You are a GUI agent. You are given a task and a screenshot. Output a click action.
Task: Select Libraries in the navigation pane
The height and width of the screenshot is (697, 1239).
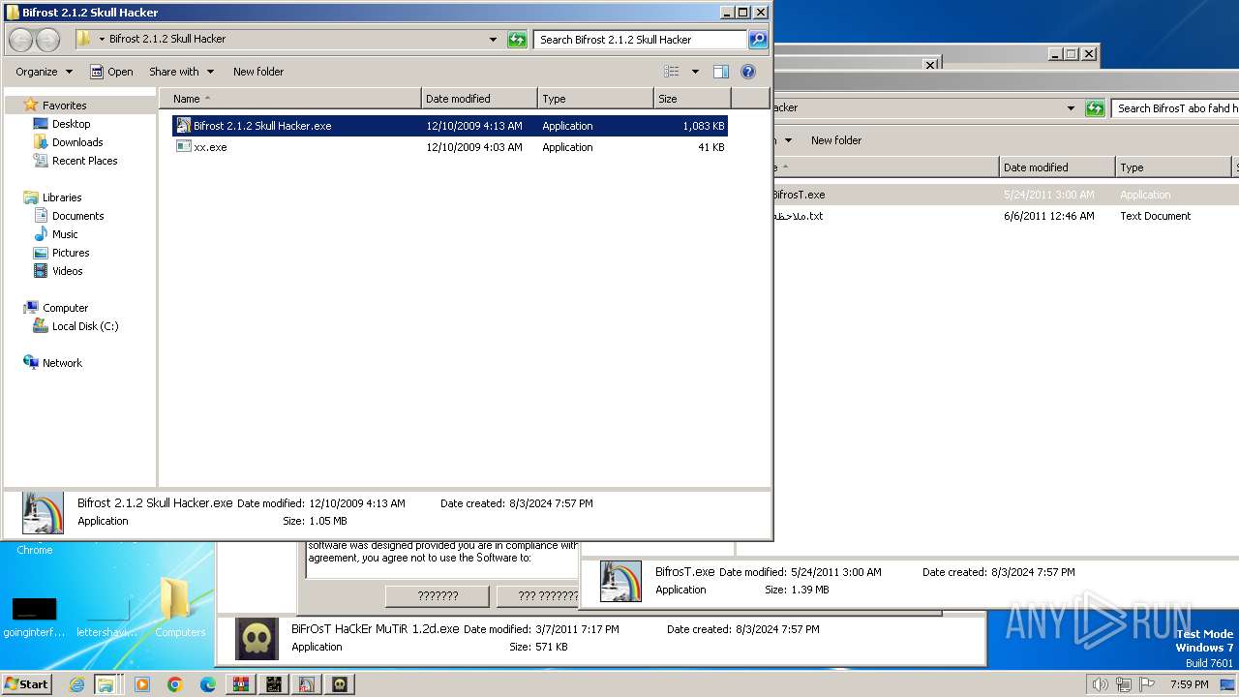coord(62,197)
